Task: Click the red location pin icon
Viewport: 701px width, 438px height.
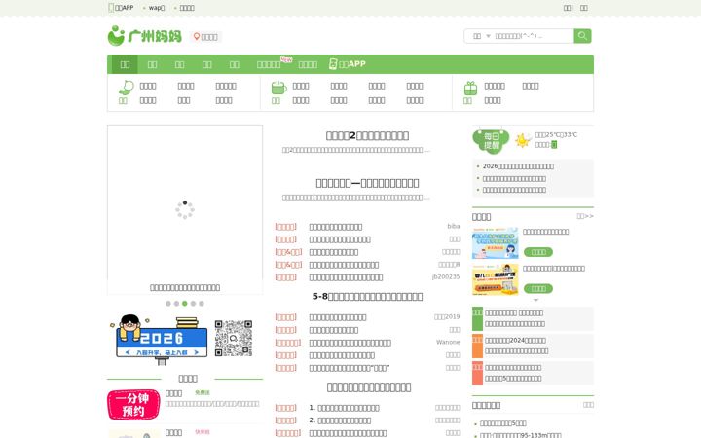Action: 197,37
